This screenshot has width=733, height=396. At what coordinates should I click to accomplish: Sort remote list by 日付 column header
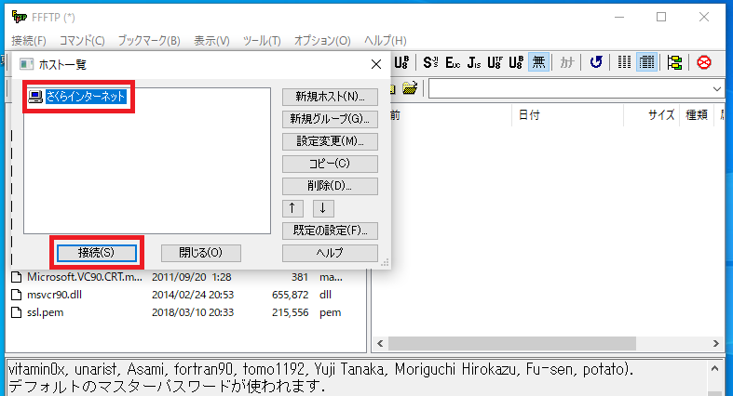[x=567, y=115]
